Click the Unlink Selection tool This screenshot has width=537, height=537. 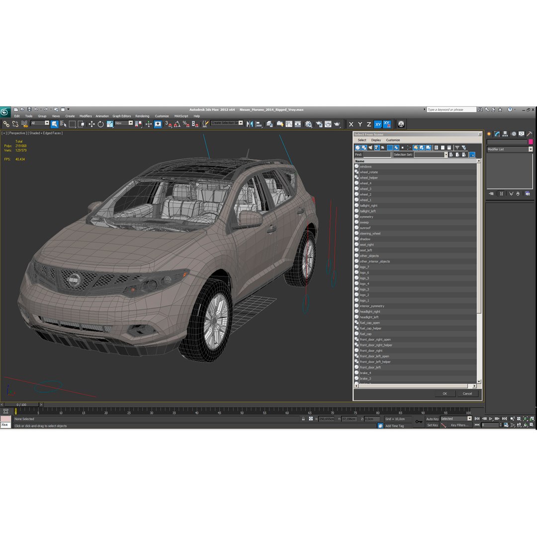coord(15,124)
